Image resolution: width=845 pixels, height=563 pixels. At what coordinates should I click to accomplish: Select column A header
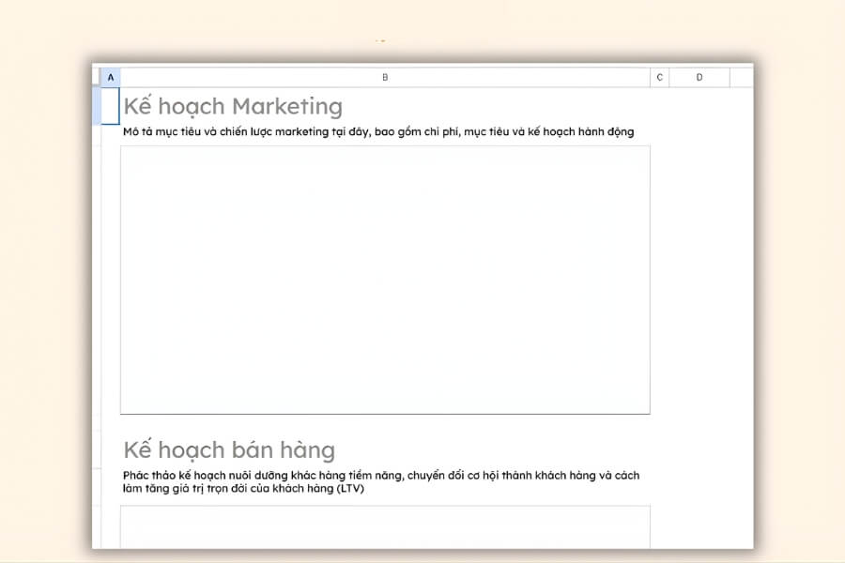coord(110,77)
